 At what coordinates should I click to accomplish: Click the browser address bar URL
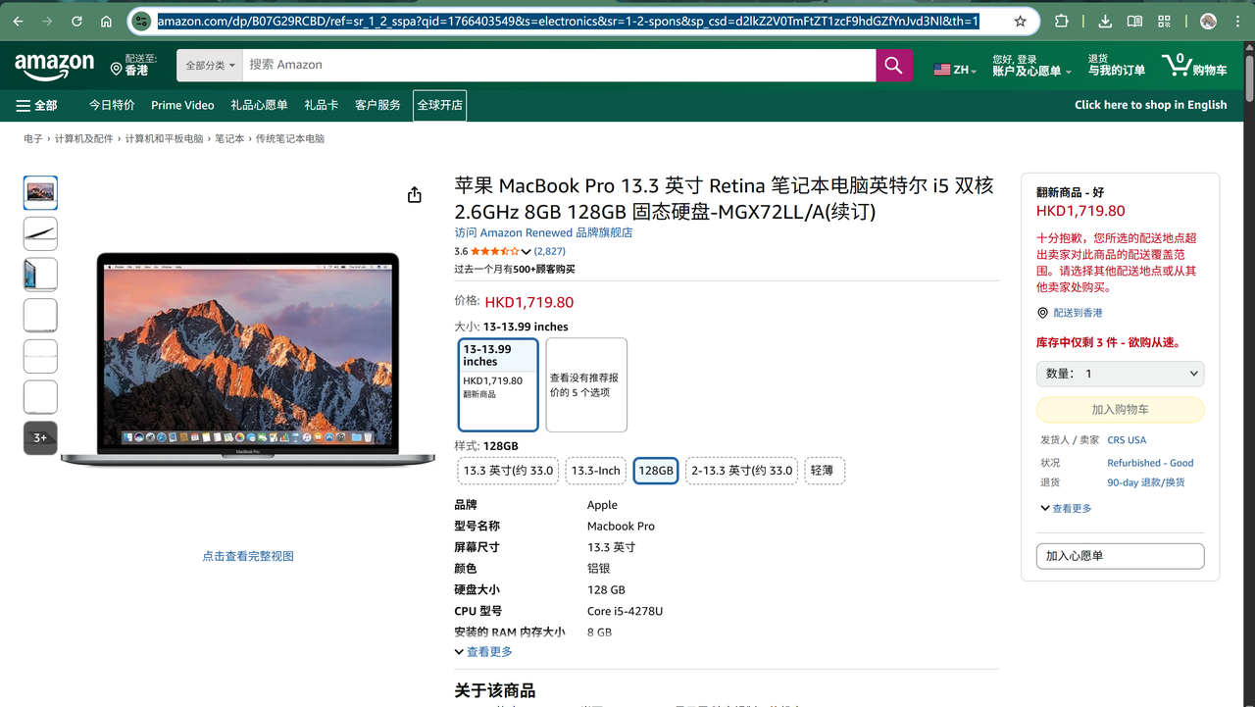pos(569,21)
